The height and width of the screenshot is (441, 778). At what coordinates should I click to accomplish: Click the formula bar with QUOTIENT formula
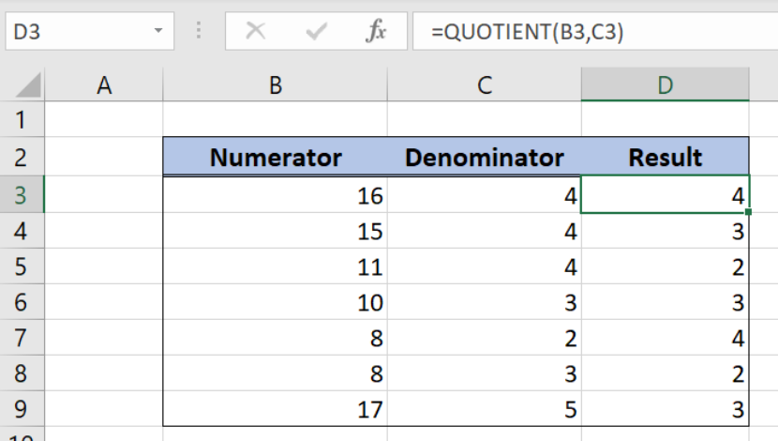[x=595, y=31]
